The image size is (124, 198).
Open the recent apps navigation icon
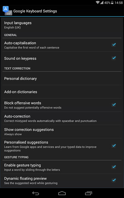coord(88,193)
